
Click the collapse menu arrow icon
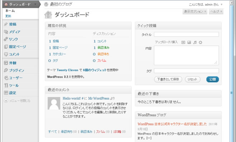point(6,101)
